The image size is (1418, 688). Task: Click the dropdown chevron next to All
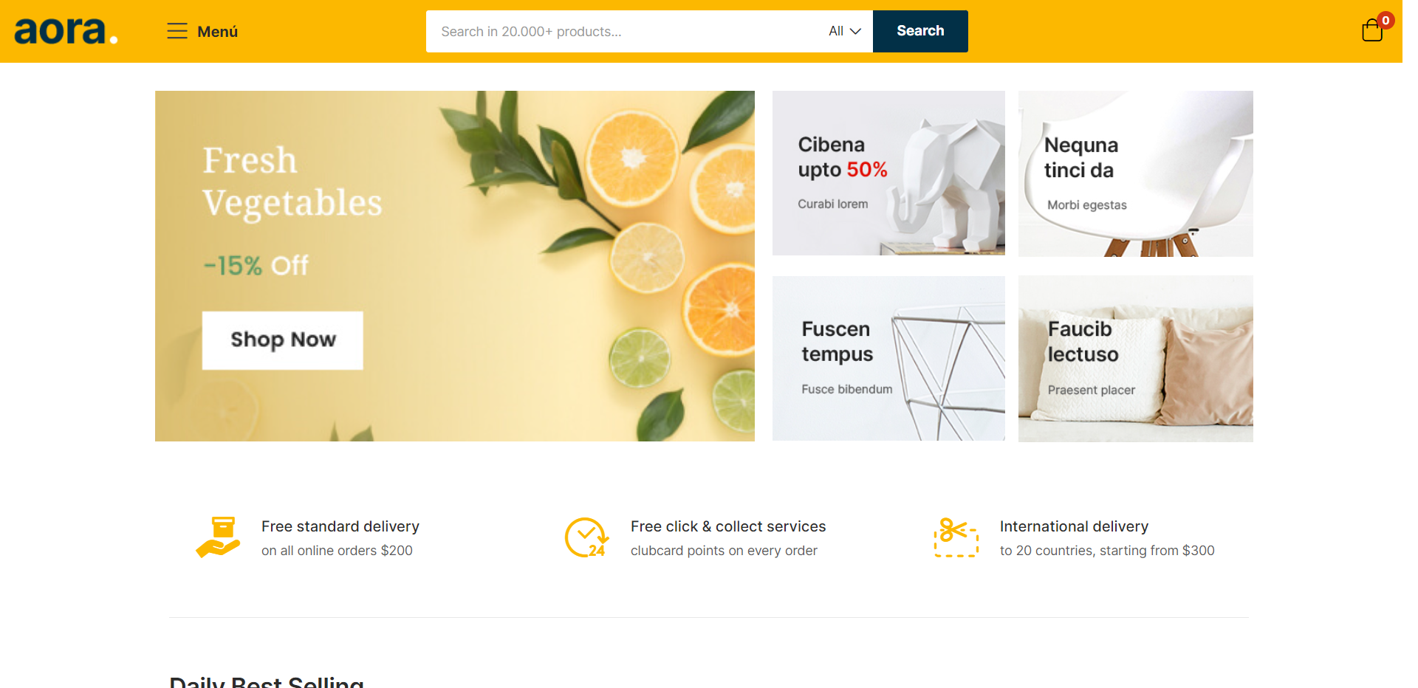(x=856, y=31)
